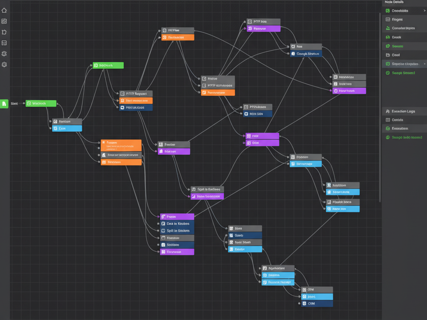Click the icon on the green Webhook node
The width and height of the screenshot is (427, 320).
point(29,103)
